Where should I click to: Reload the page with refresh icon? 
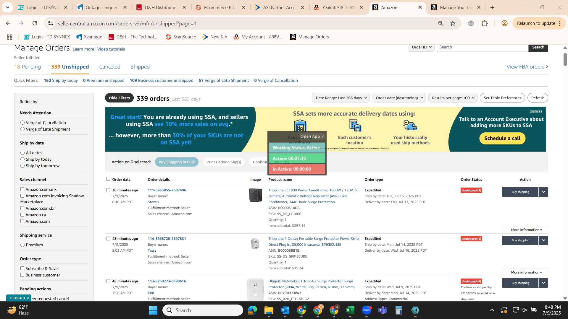tap(35, 23)
